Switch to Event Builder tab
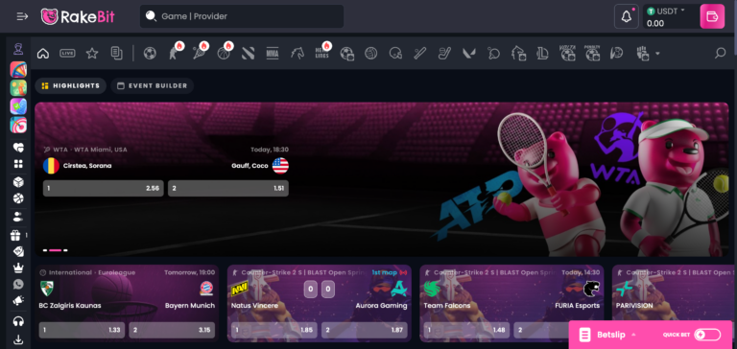 pos(153,86)
